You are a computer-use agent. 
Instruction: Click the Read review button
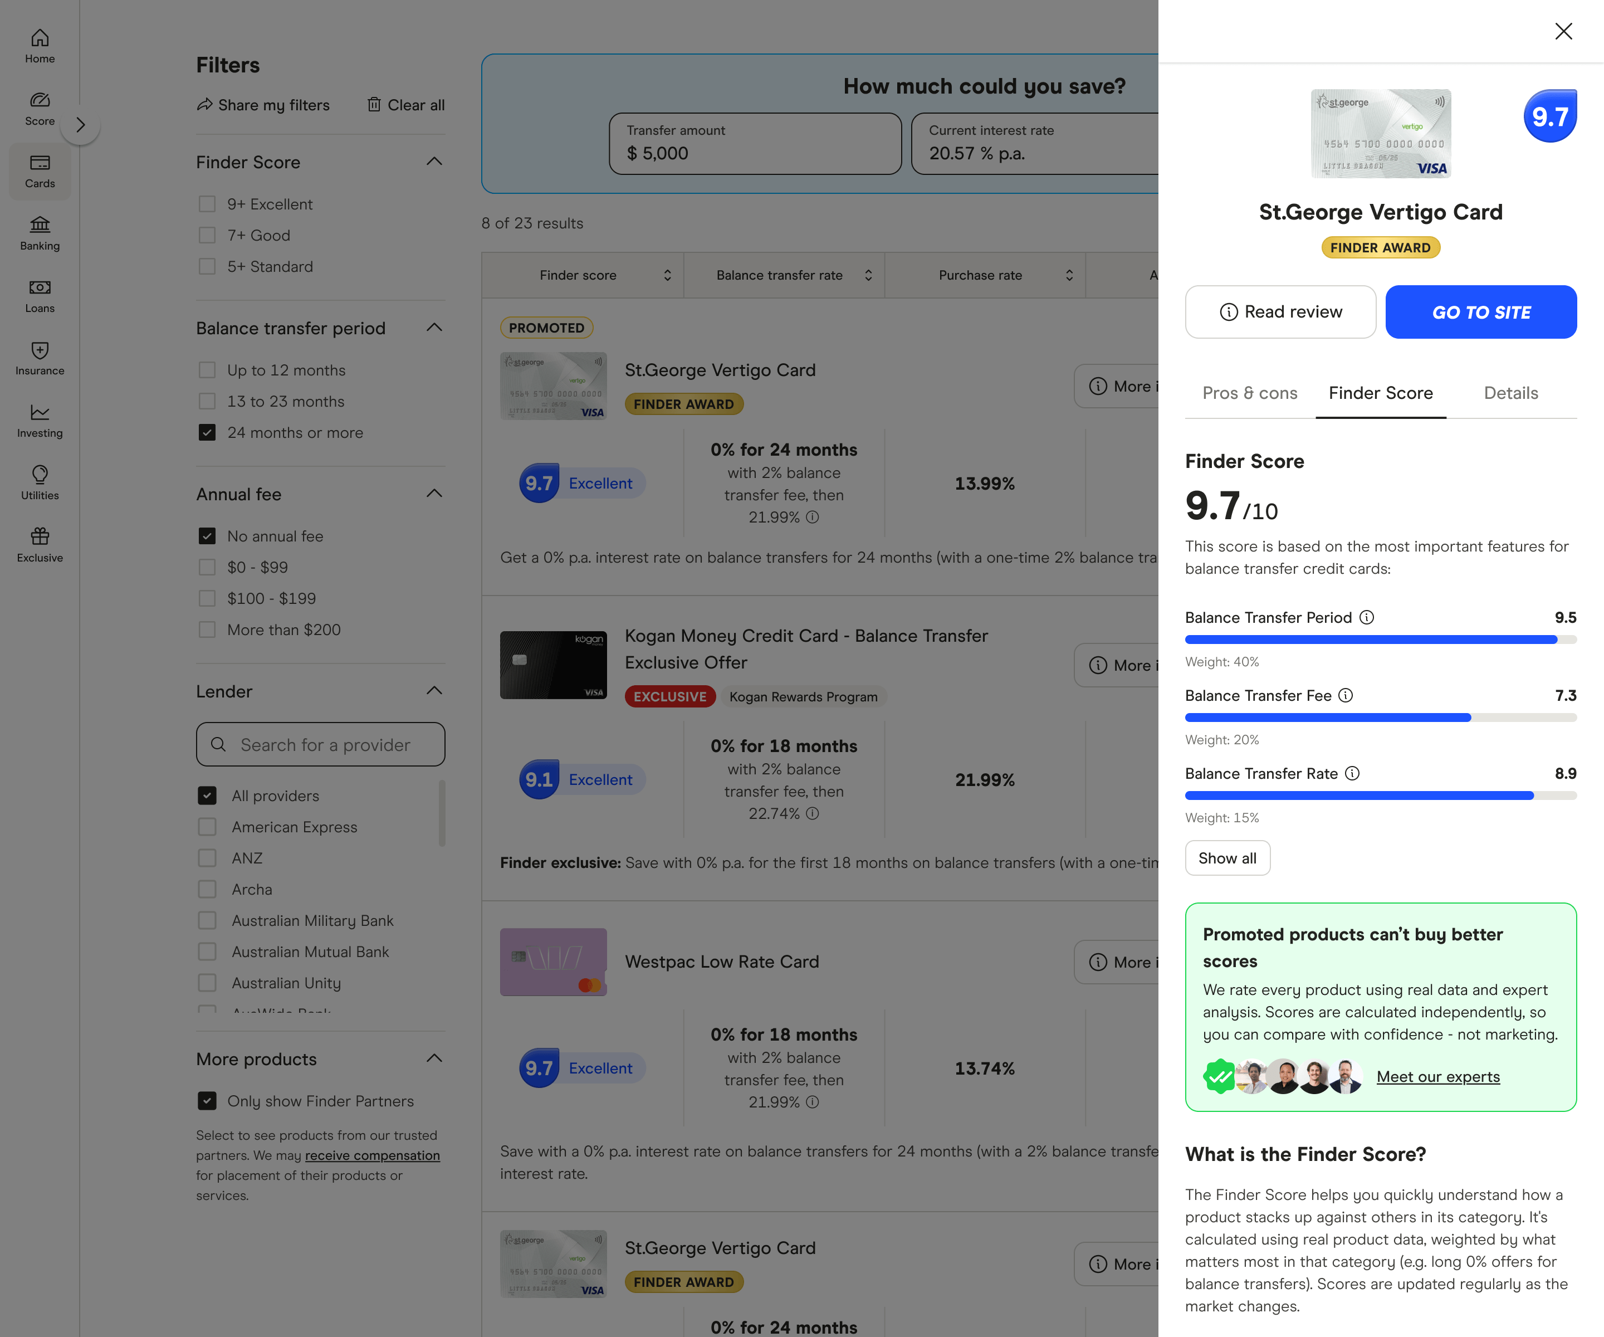click(x=1280, y=312)
